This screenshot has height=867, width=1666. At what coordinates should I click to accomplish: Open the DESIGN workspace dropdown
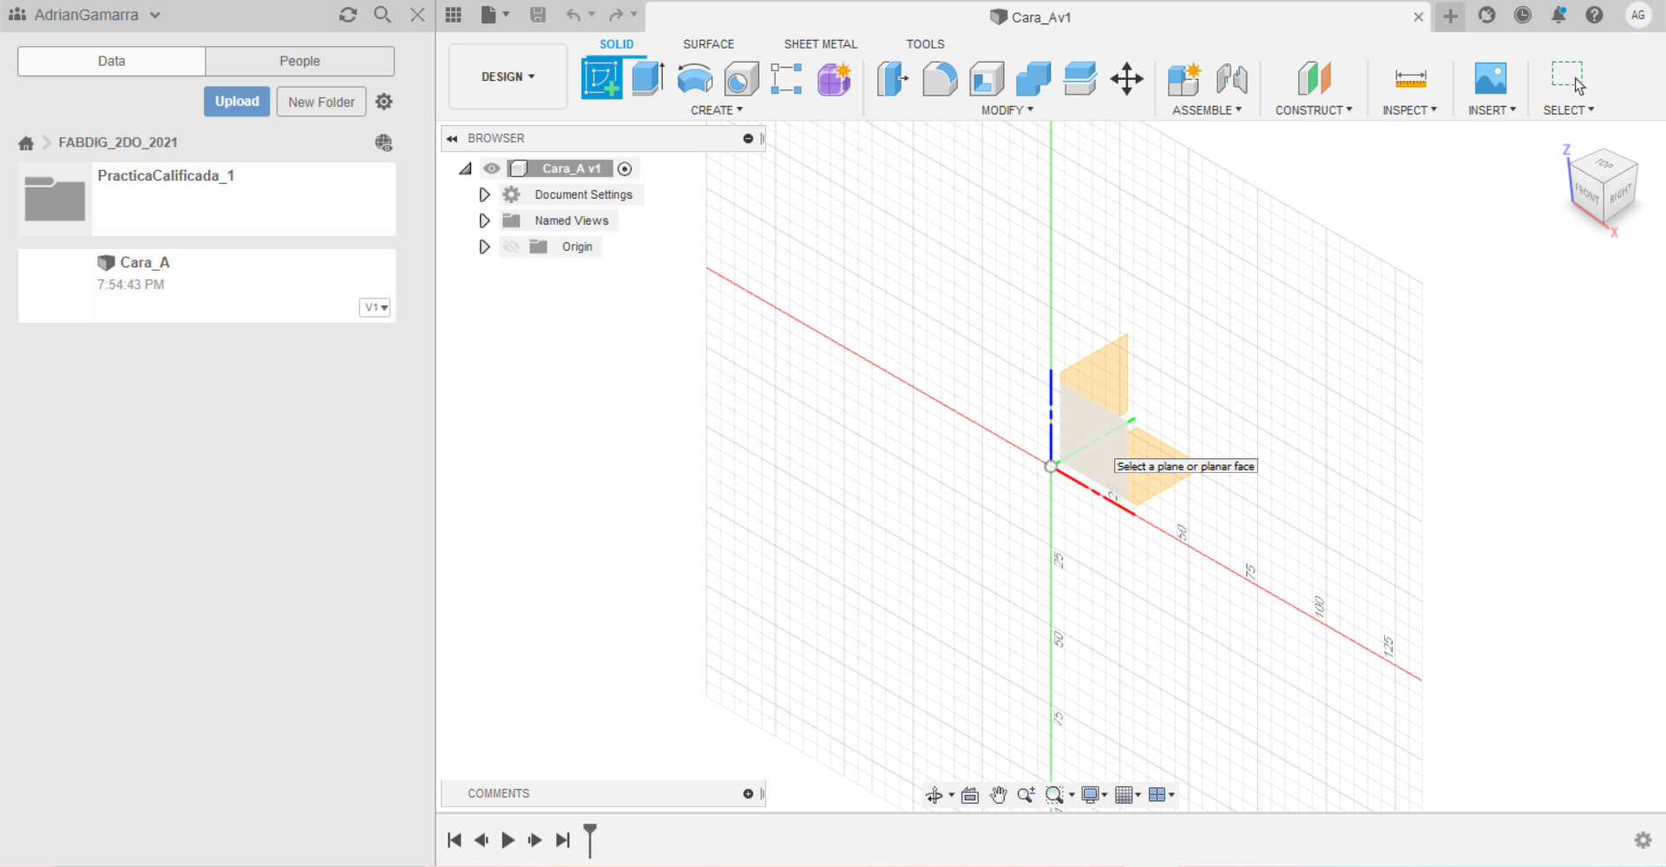508,77
